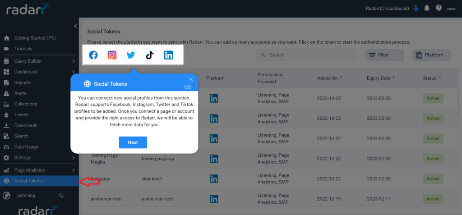Open the Filter button

click(x=384, y=55)
